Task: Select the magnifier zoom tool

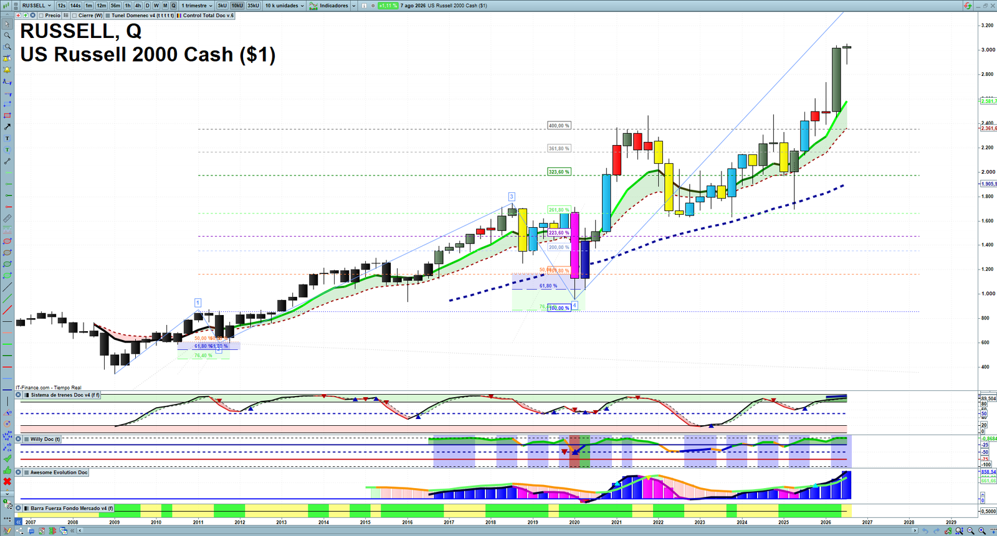Action: (7, 35)
